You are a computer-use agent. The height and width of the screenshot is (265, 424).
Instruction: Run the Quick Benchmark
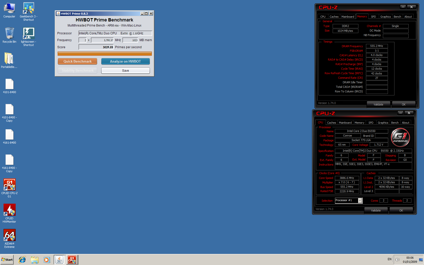point(77,61)
